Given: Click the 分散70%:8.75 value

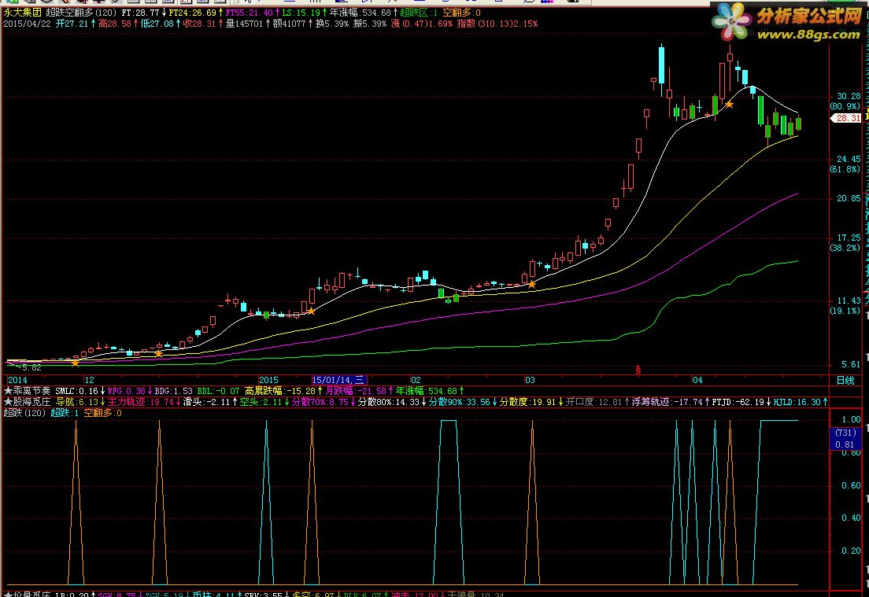Looking at the screenshot, I should click(x=320, y=402).
